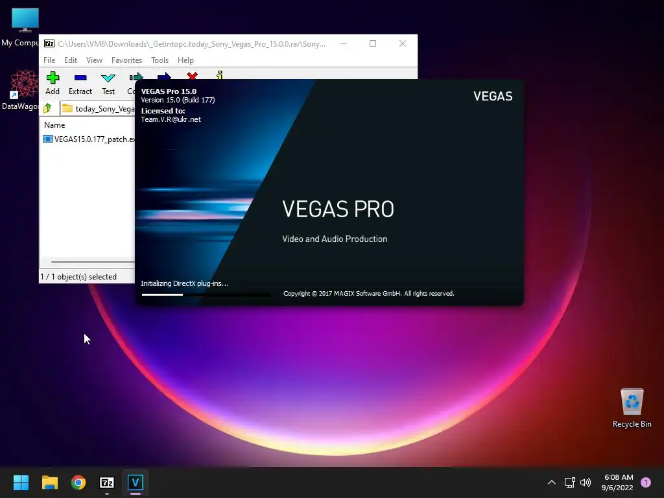Open the View menu in 7-Zip
This screenshot has width=664, height=498.
point(94,60)
